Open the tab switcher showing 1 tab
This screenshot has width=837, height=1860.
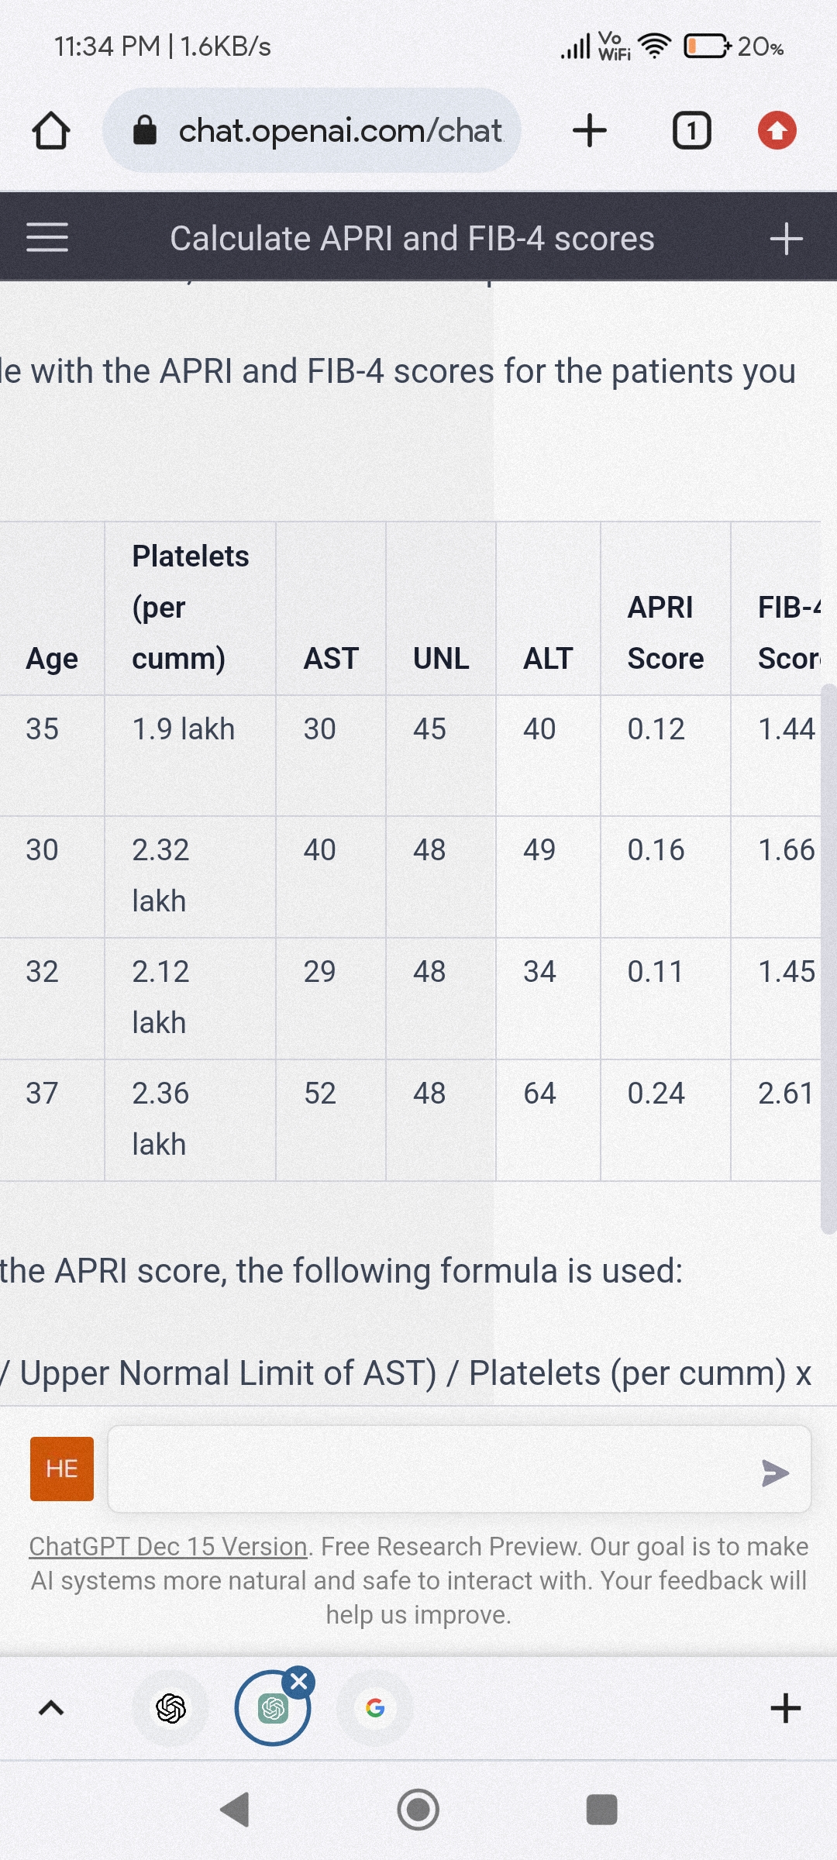click(691, 130)
